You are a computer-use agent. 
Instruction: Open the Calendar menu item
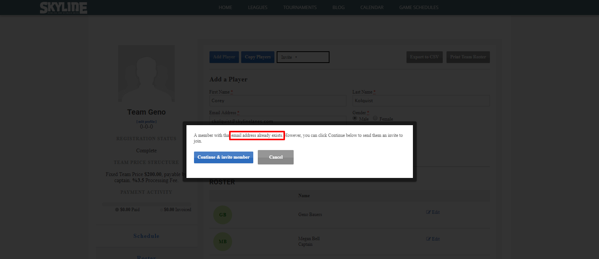(x=372, y=8)
